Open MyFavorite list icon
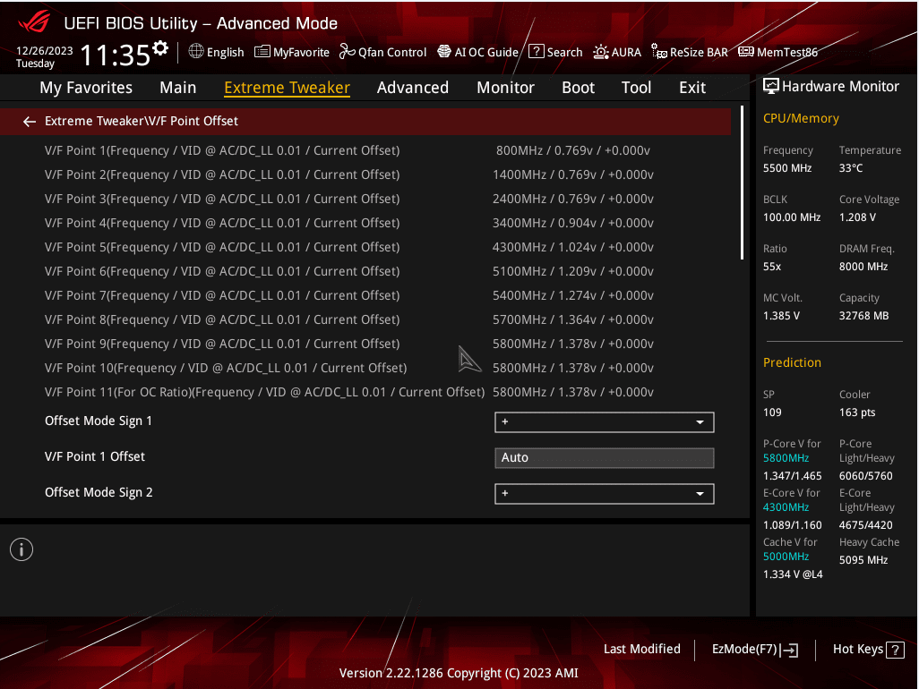This screenshot has width=919, height=689. click(262, 52)
